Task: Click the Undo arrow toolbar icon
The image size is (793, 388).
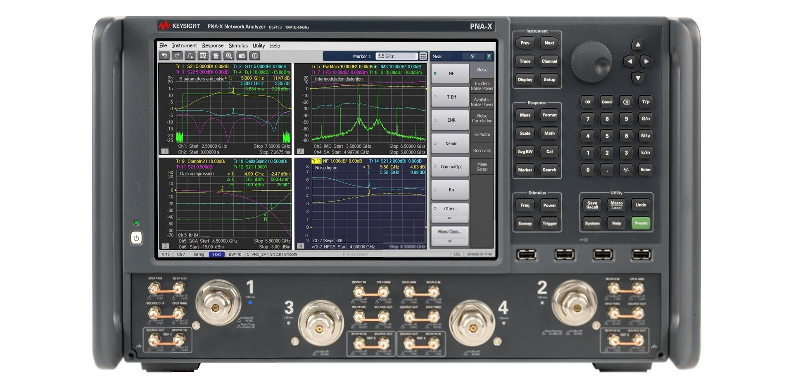Action: click(x=164, y=56)
